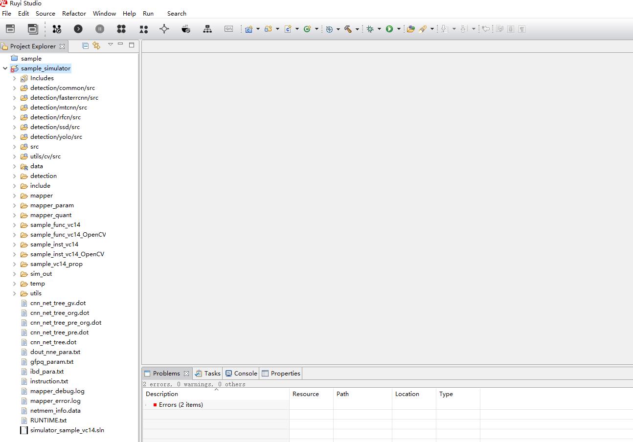
Task: Click the Save All toolbar icon
Action: click(x=33, y=29)
